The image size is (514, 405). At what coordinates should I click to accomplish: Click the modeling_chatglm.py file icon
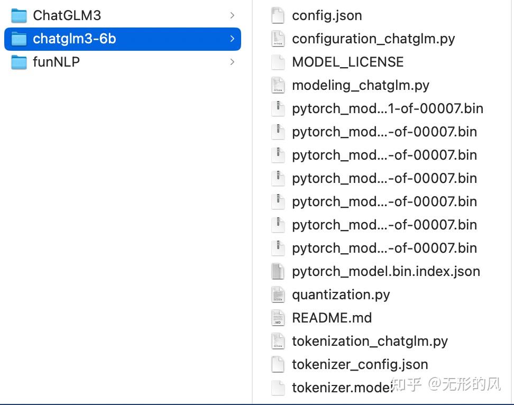click(278, 86)
